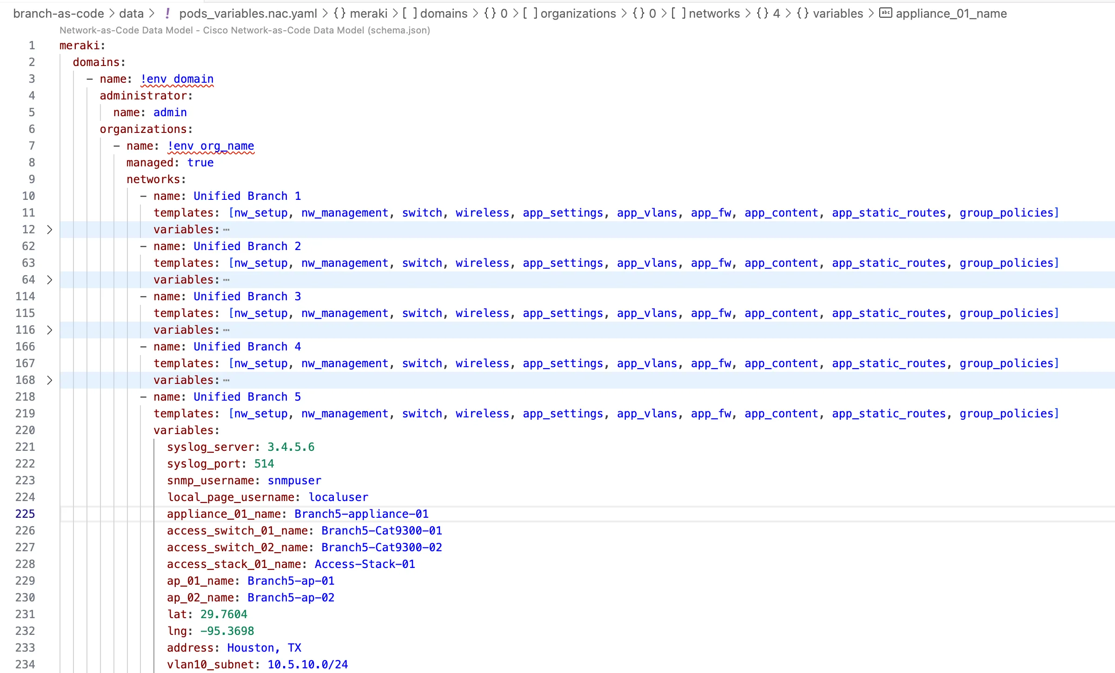Click the !env org_name value on line 7
Viewport: 1115px width, 673px height.
211,146
